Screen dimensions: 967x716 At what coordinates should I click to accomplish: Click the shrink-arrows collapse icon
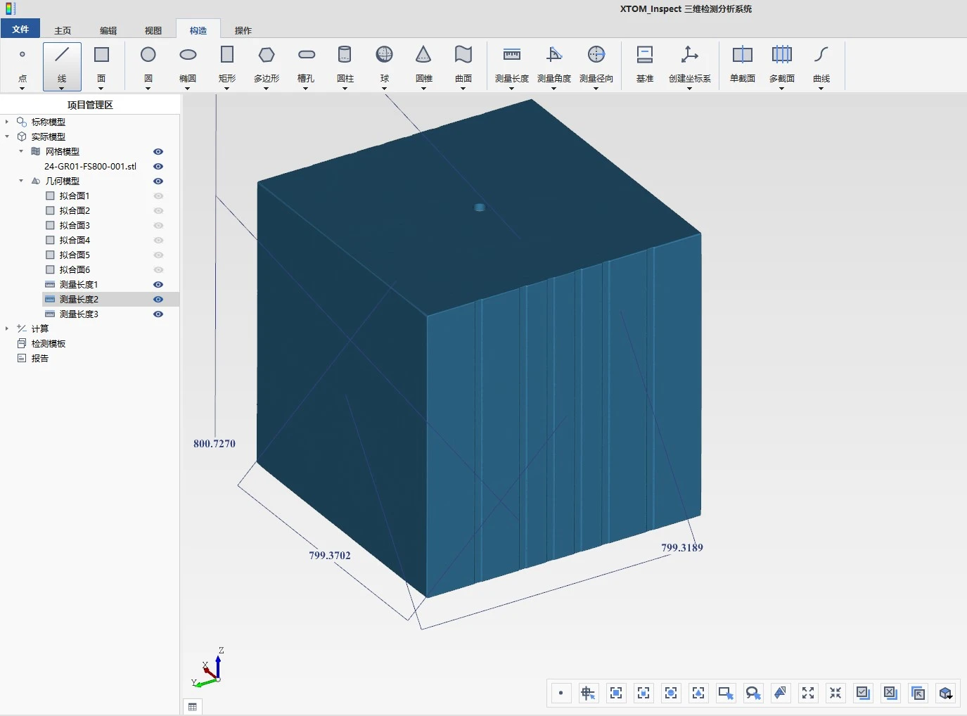(835, 693)
